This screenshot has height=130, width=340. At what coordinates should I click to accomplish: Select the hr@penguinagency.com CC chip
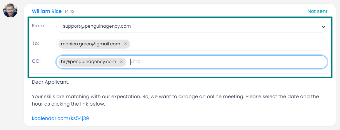point(88,62)
